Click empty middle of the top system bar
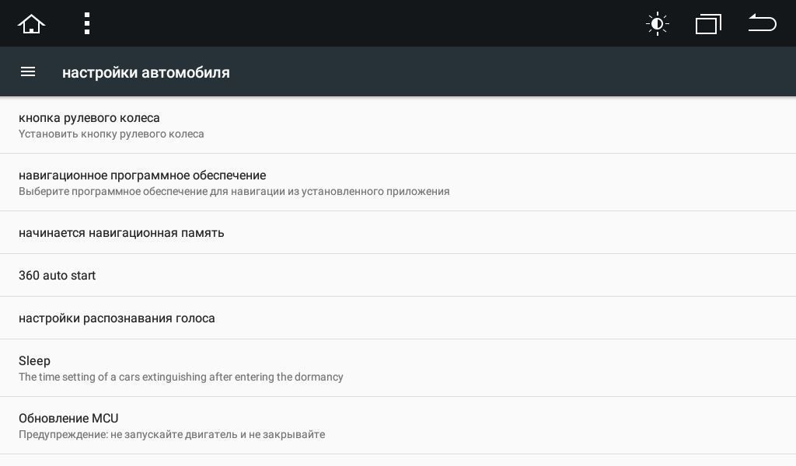The image size is (796, 466). [373, 23]
